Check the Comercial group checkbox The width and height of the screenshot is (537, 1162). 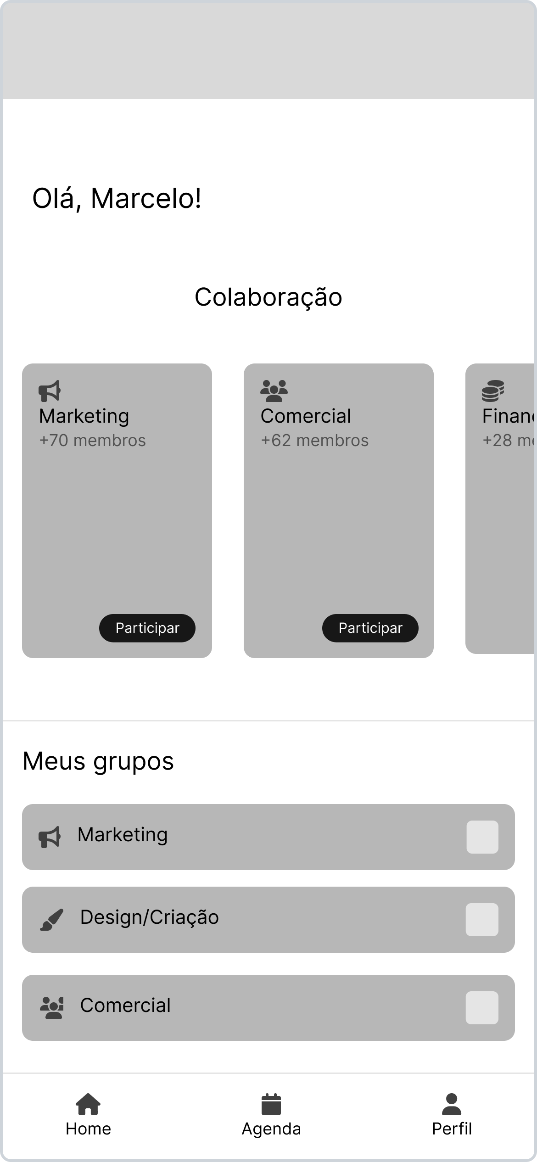click(482, 1008)
